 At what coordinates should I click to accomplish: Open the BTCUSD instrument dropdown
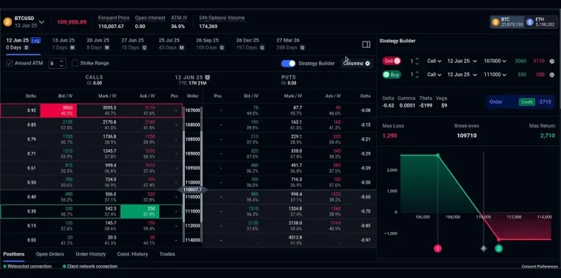pos(42,22)
